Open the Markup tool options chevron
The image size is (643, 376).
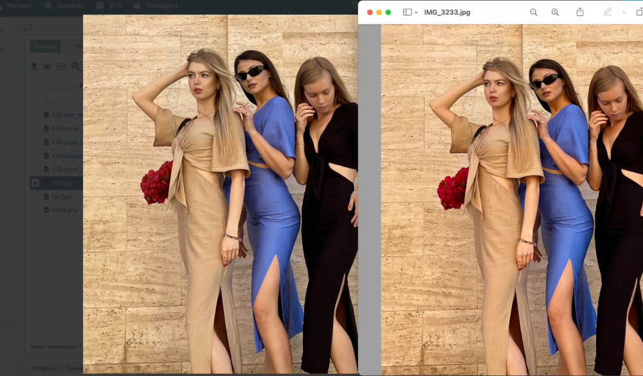(x=624, y=12)
